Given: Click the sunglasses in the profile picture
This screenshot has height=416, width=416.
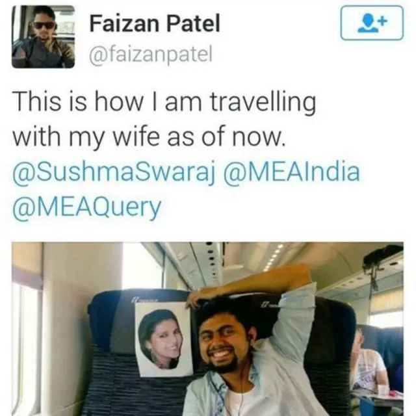Looking at the screenshot, I should click(45, 25).
